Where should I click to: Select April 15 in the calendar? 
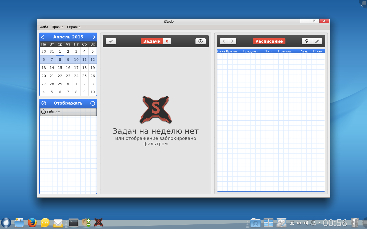[60, 68]
